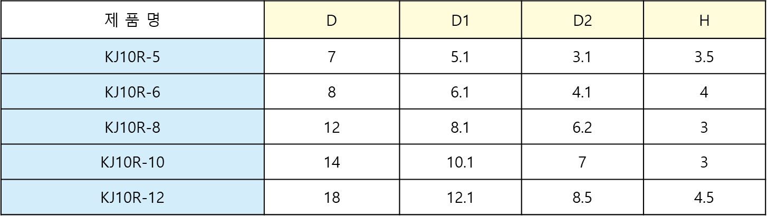
Task: Click the H value 4.5
Action: click(704, 198)
